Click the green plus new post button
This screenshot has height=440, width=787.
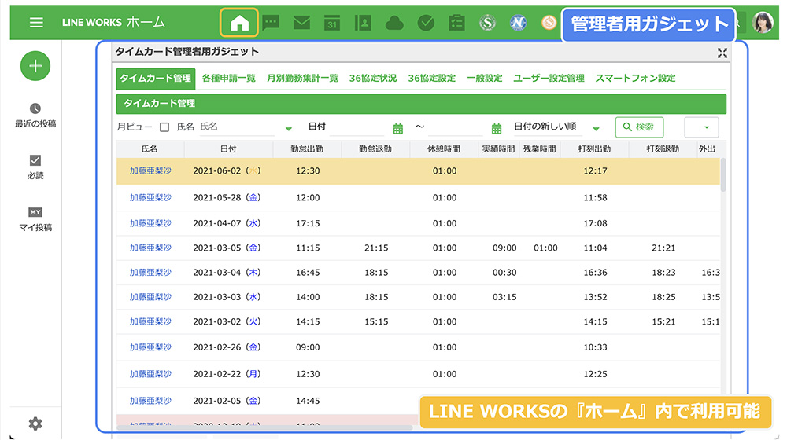pyautogui.click(x=35, y=66)
